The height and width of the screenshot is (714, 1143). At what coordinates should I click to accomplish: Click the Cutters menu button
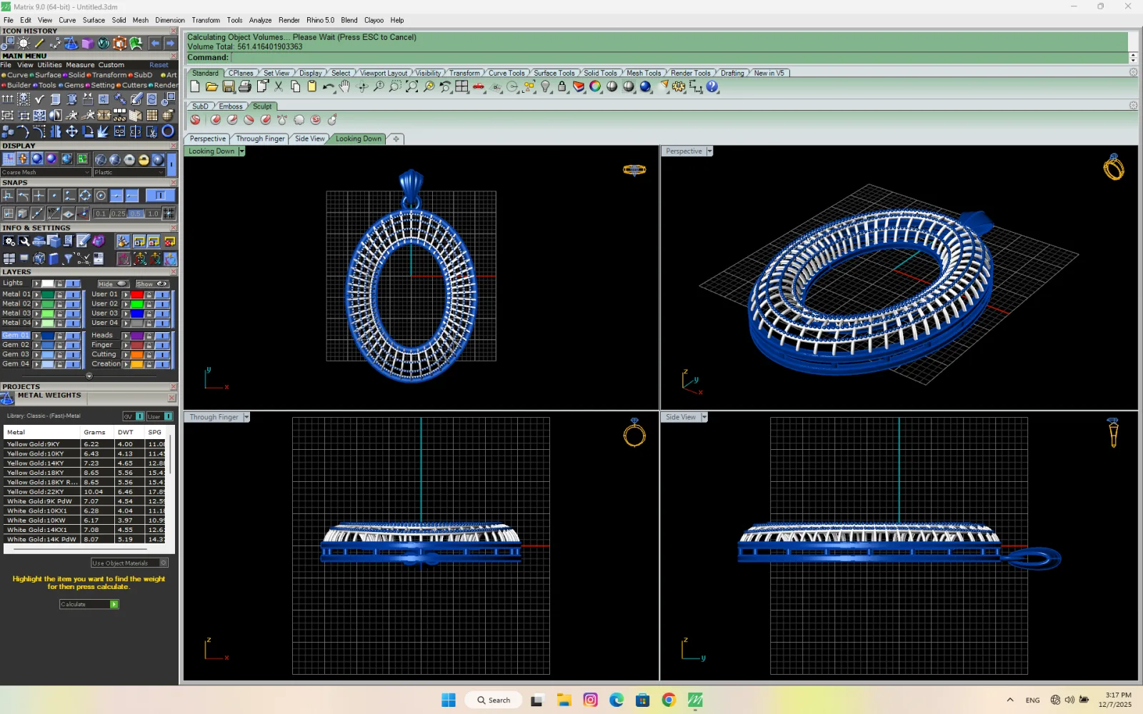[132, 85]
